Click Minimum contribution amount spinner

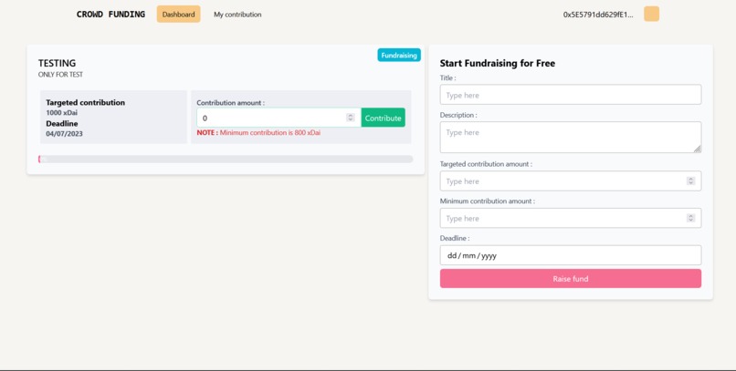coord(690,218)
